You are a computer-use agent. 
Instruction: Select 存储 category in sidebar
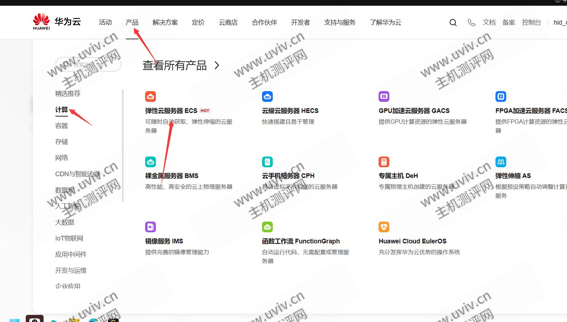(x=61, y=142)
